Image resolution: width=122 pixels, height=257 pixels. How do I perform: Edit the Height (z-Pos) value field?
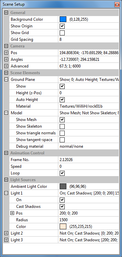(88, 93)
